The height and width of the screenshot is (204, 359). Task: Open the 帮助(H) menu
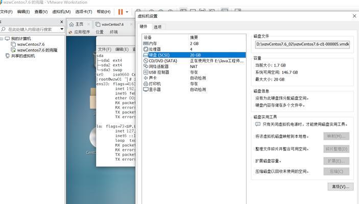click(x=104, y=12)
